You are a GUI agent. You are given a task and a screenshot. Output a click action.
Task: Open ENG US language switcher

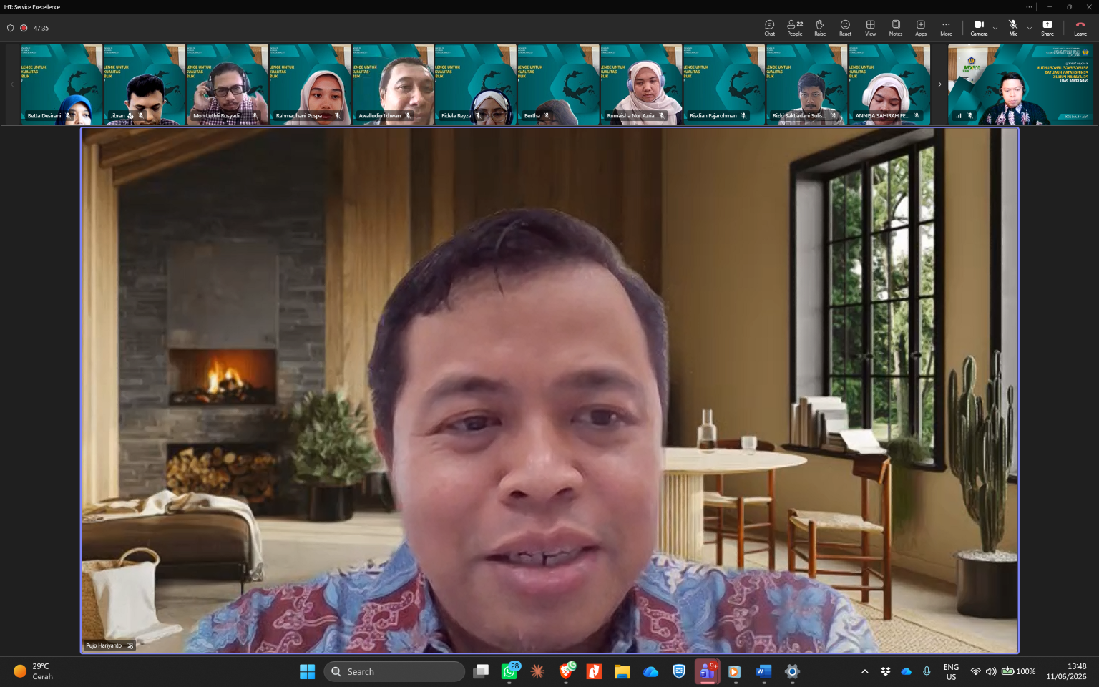tap(951, 671)
